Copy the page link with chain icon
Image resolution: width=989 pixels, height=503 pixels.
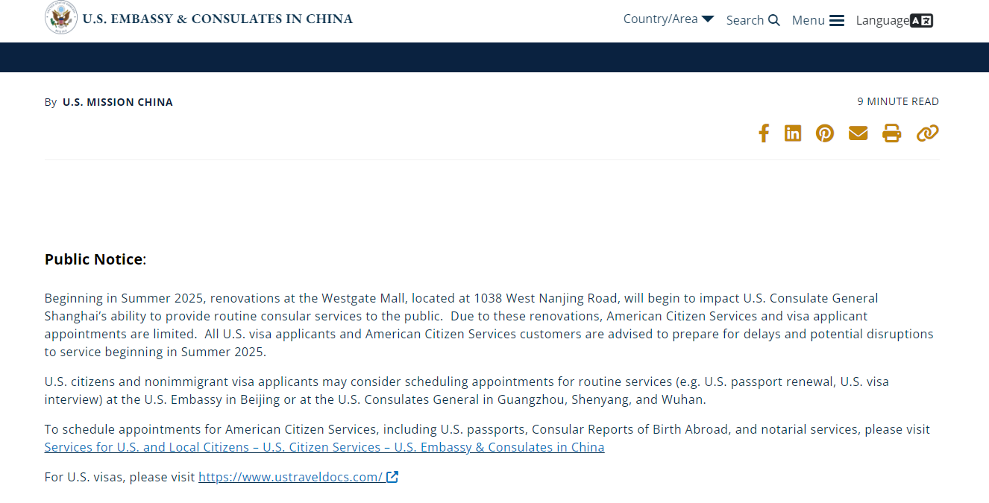[927, 133]
